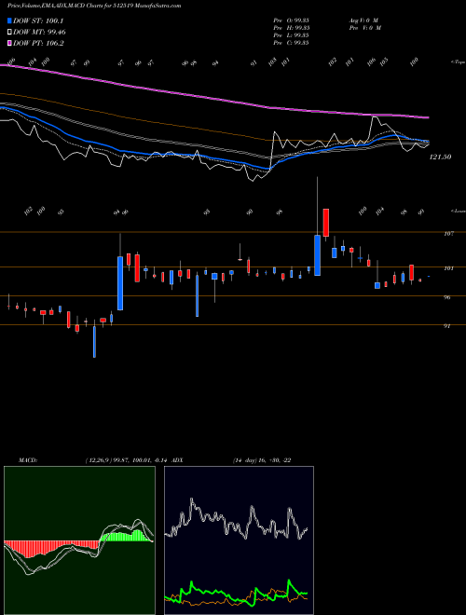Click the white DOW MT legend swatch
The height and width of the screenshot is (615, 466).
[9, 33]
